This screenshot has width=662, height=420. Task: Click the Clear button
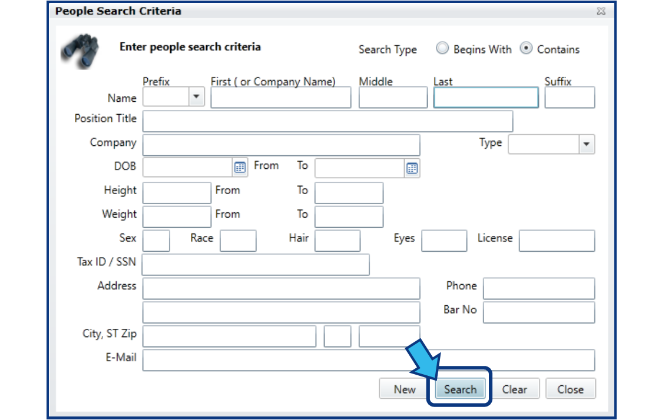[515, 389]
